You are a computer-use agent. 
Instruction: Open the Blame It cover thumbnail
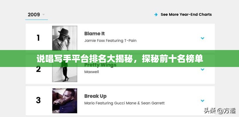65,38
